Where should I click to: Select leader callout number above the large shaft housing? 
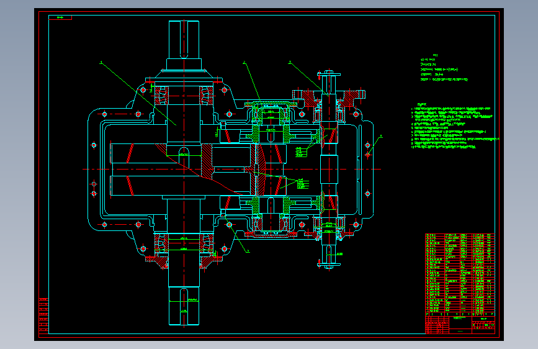[x=101, y=63]
